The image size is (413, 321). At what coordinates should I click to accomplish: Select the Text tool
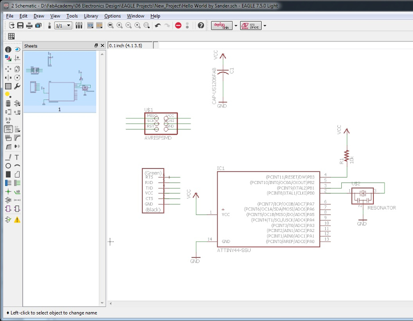[x=17, y=157]
